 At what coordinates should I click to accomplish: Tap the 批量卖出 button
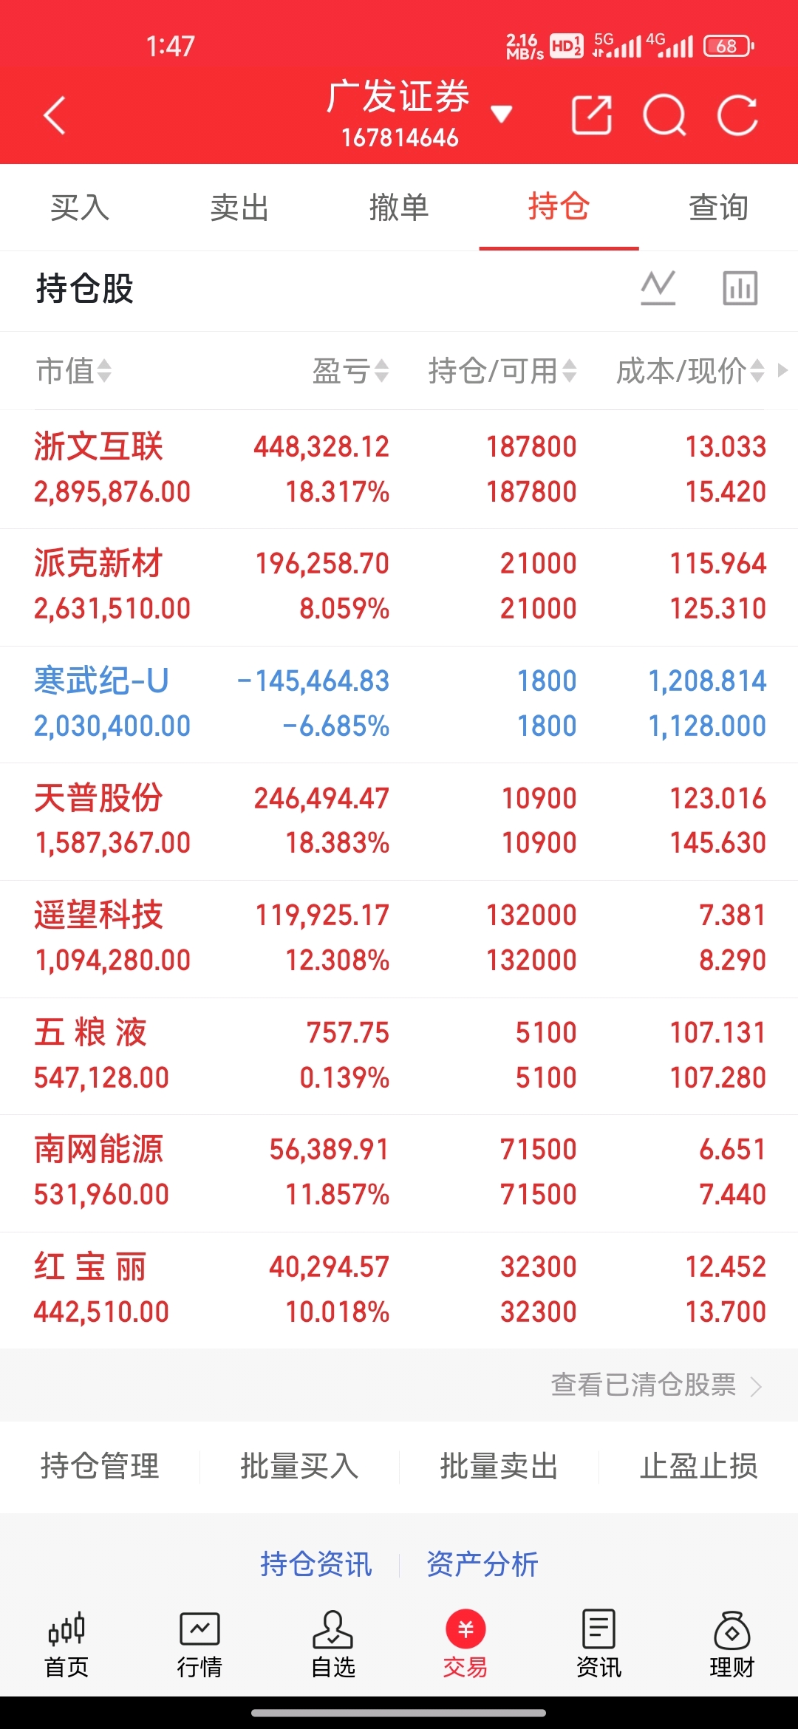499,1466
